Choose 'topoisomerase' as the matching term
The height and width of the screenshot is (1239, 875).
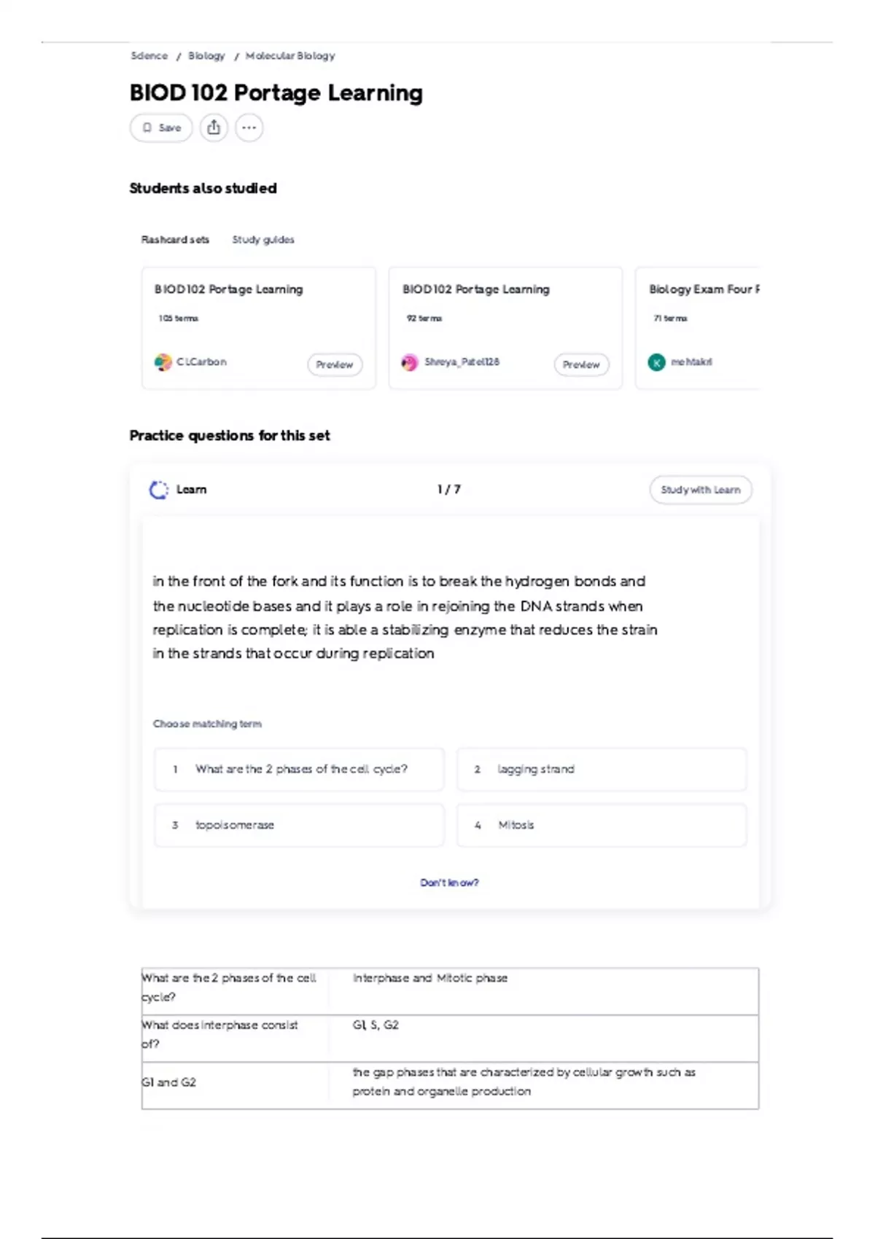[x=299, y=825]
